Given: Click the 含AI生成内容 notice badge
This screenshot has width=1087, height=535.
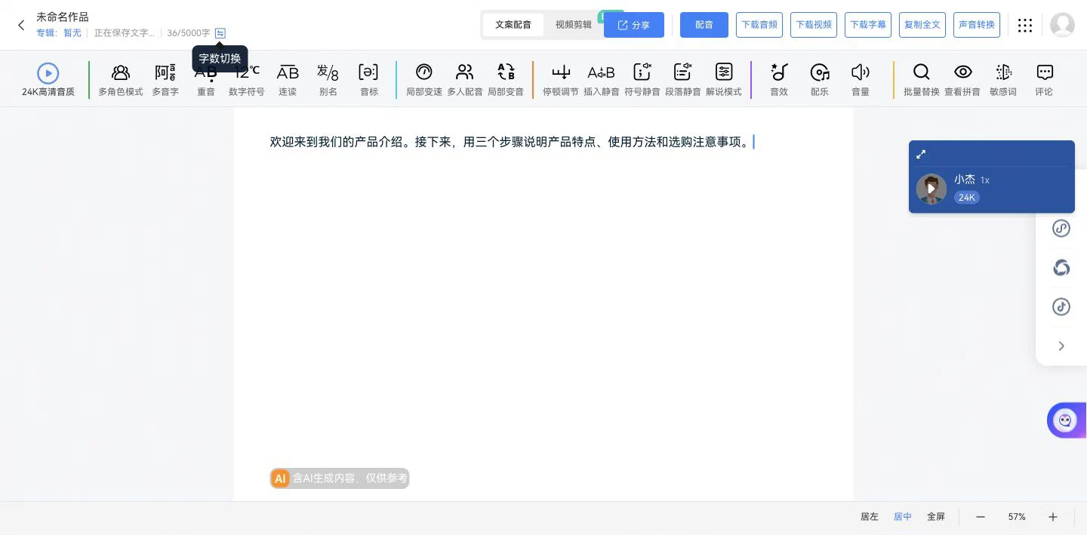Looking at the screenshot, I should [340, 478].
